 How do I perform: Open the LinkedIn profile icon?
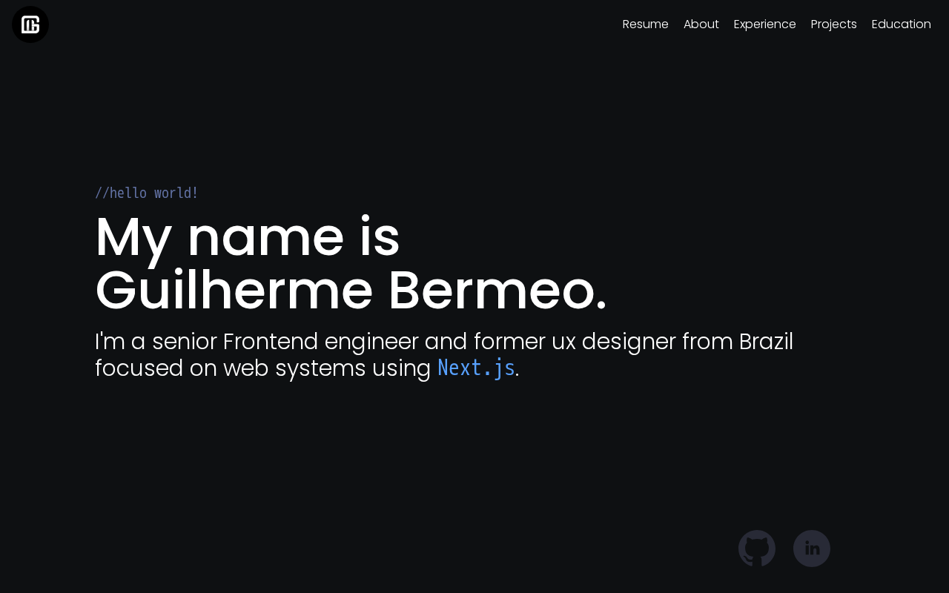812,549
